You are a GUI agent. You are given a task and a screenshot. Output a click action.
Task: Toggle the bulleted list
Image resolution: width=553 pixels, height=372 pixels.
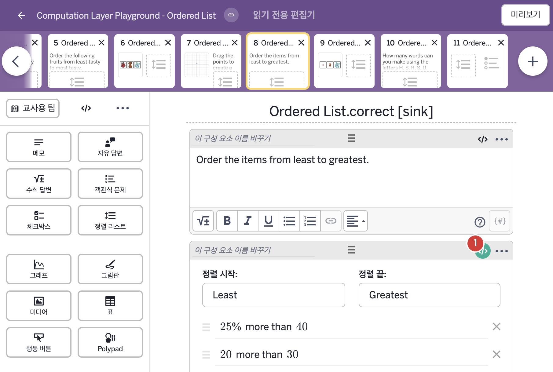[289, 221]
